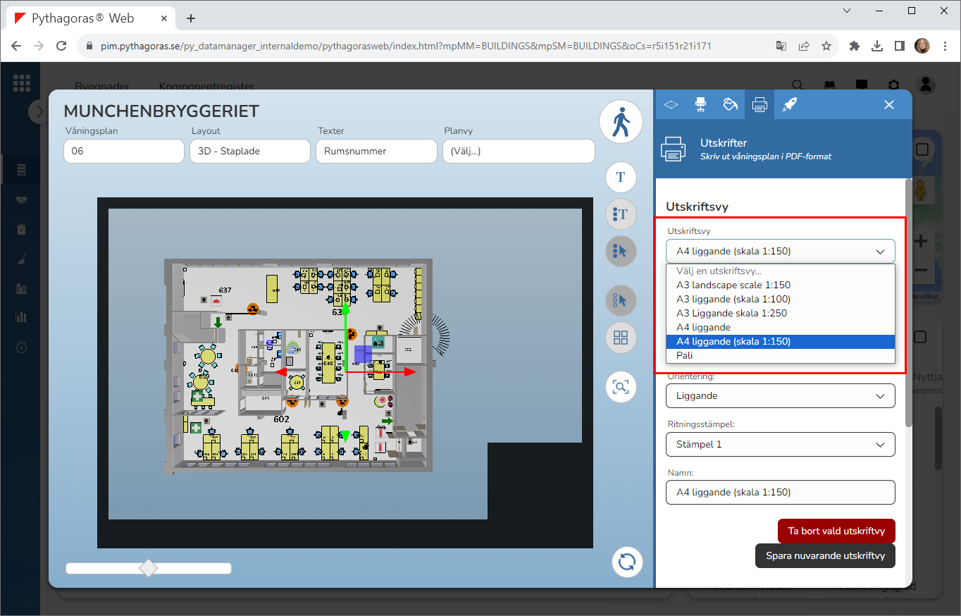Open the Layout dropdown 3D - Staplade
This screenshot has width=961, height=616.
[x=249, y=151]
